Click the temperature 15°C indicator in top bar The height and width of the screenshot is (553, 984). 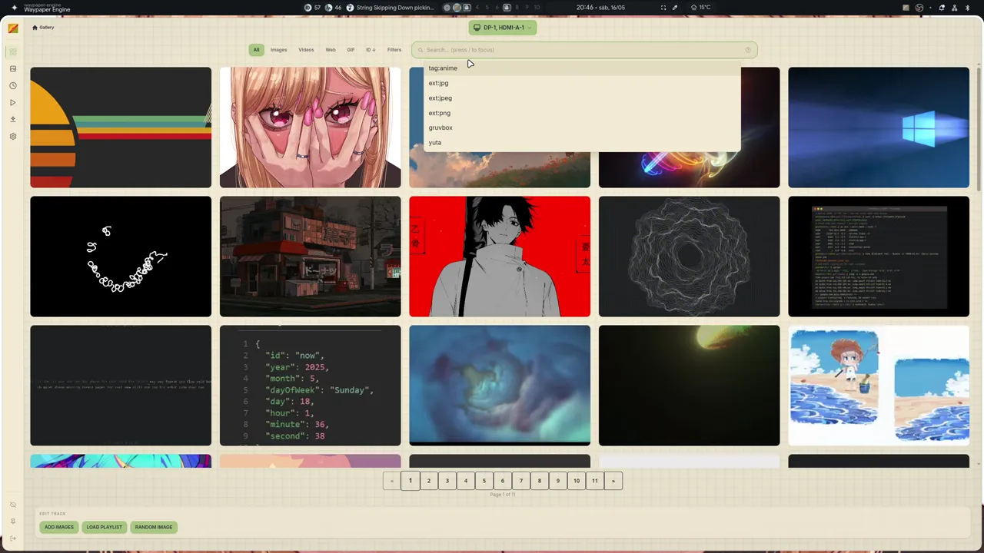[700, 8]
